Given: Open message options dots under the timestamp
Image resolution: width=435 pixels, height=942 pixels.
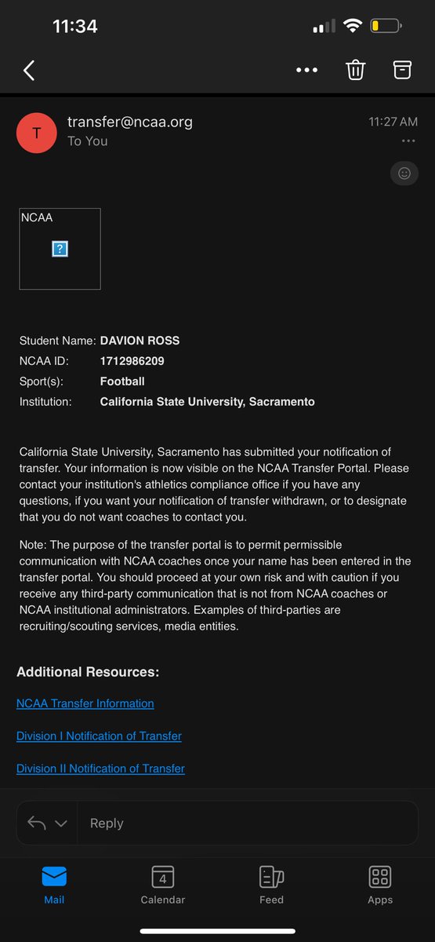Looking at the screenshot, I should tap(408, 141).
